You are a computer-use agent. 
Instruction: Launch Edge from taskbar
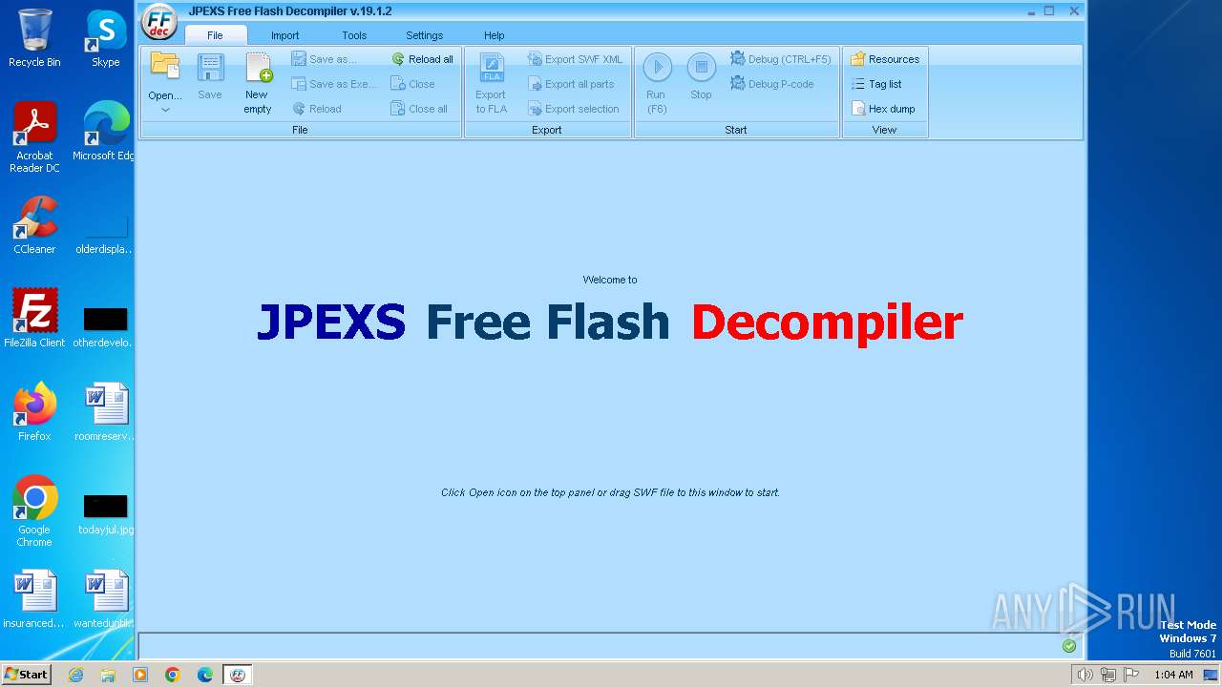point(204,675)
